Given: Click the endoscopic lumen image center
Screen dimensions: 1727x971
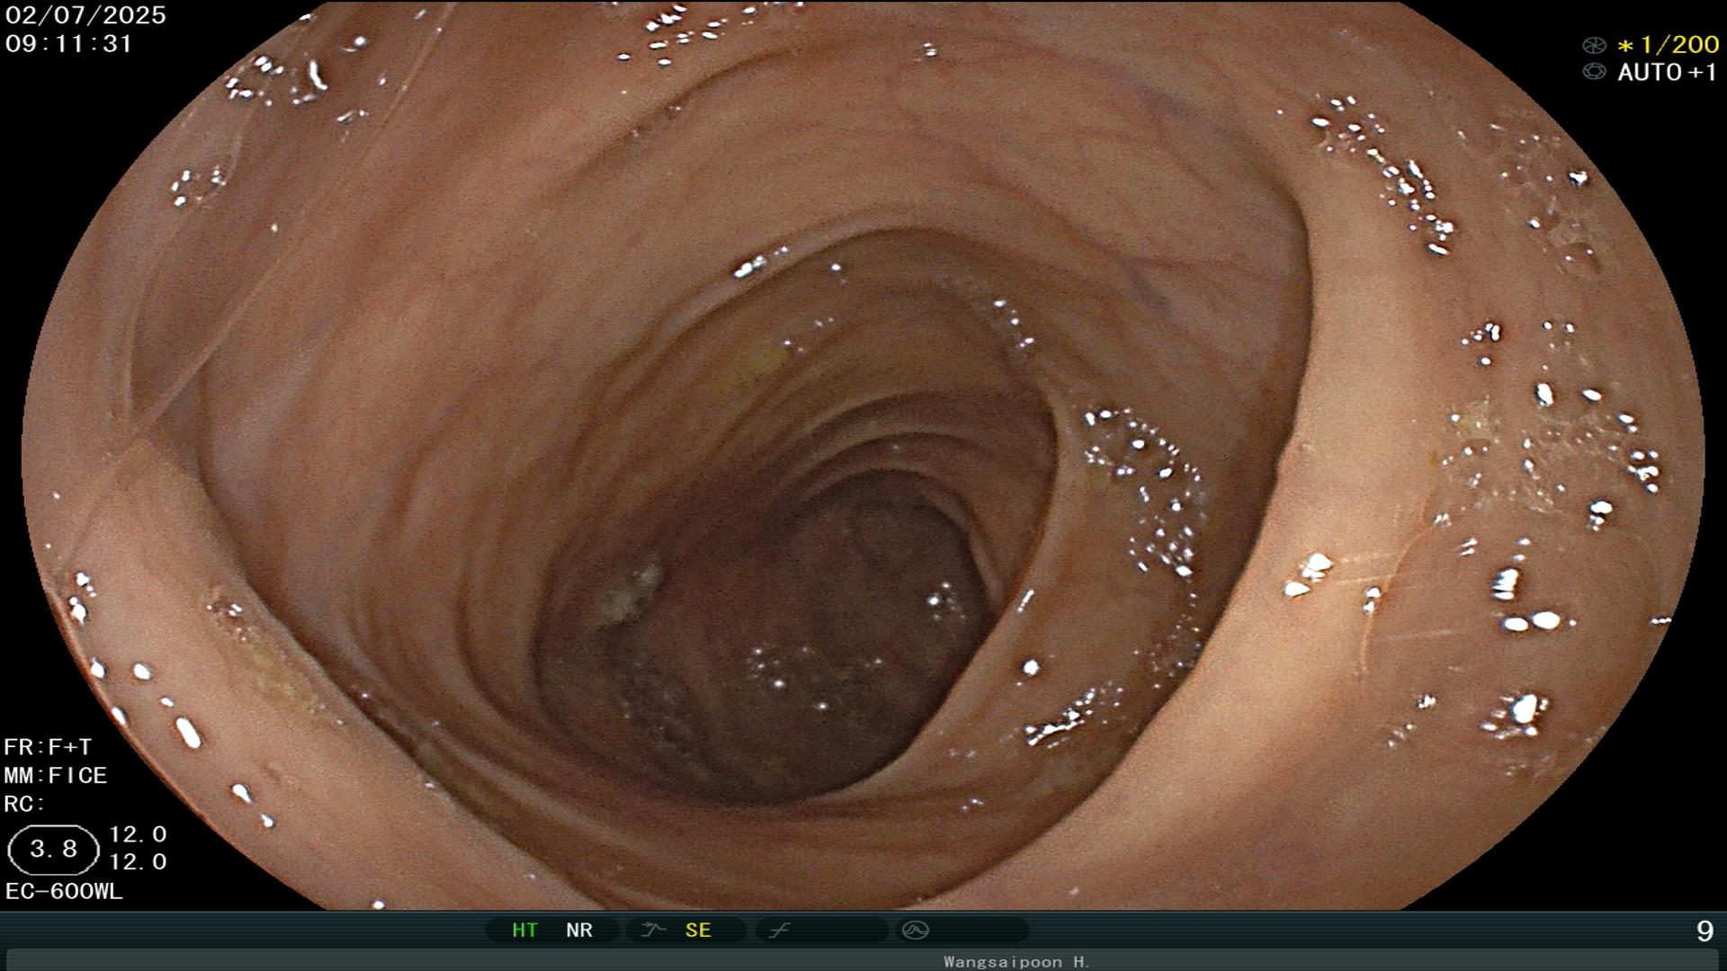Looking at the screenshot, I should [x=863, y=455].
